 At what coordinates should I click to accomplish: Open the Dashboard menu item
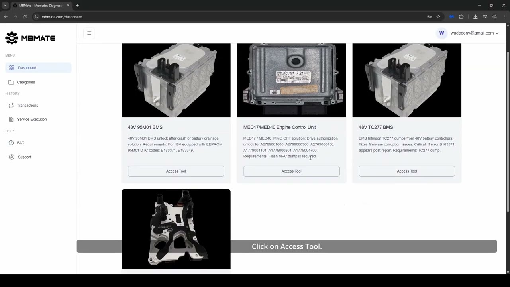point(38,68)
